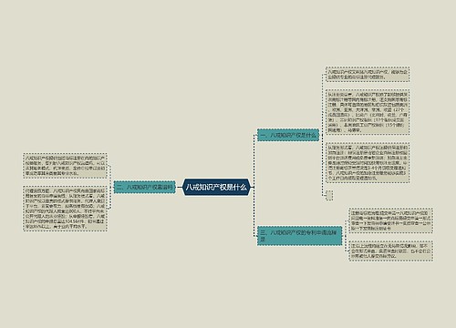This screenshot has height=328, width=456.
Task: Select the upper note left of 靠谱吗 branch
Action: [x=65, y=166]
